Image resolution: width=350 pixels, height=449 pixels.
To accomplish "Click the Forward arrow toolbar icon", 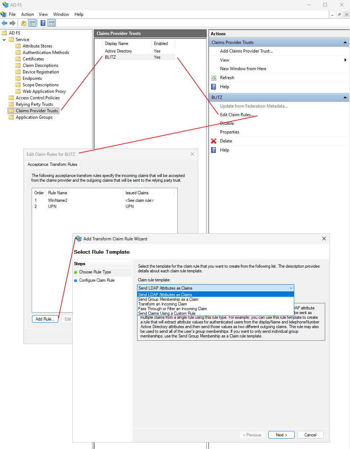I will (13, 23).
